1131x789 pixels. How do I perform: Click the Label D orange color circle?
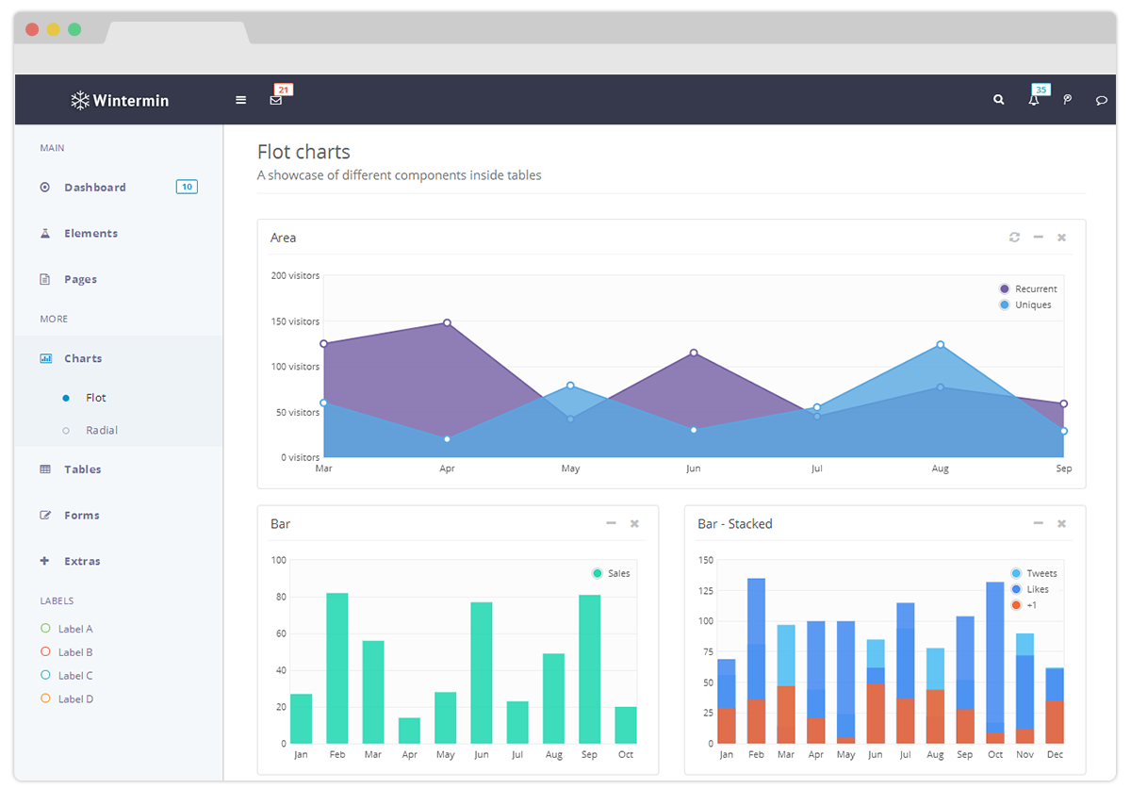(45, 699)
